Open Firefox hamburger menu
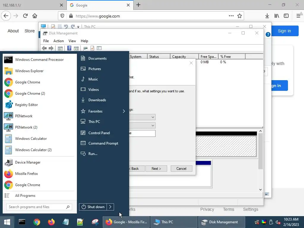This screenshot has width=304, height=228. [298, 16]
